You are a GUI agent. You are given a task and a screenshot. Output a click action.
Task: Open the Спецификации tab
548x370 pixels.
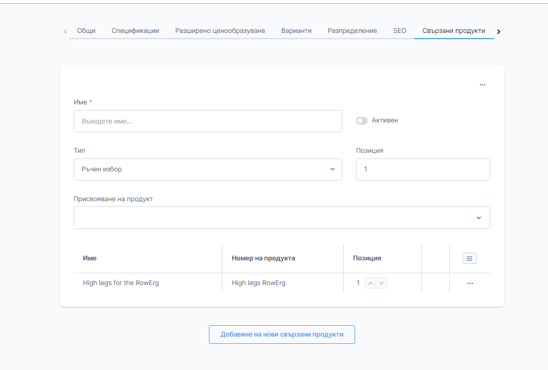tap(135, 31)
